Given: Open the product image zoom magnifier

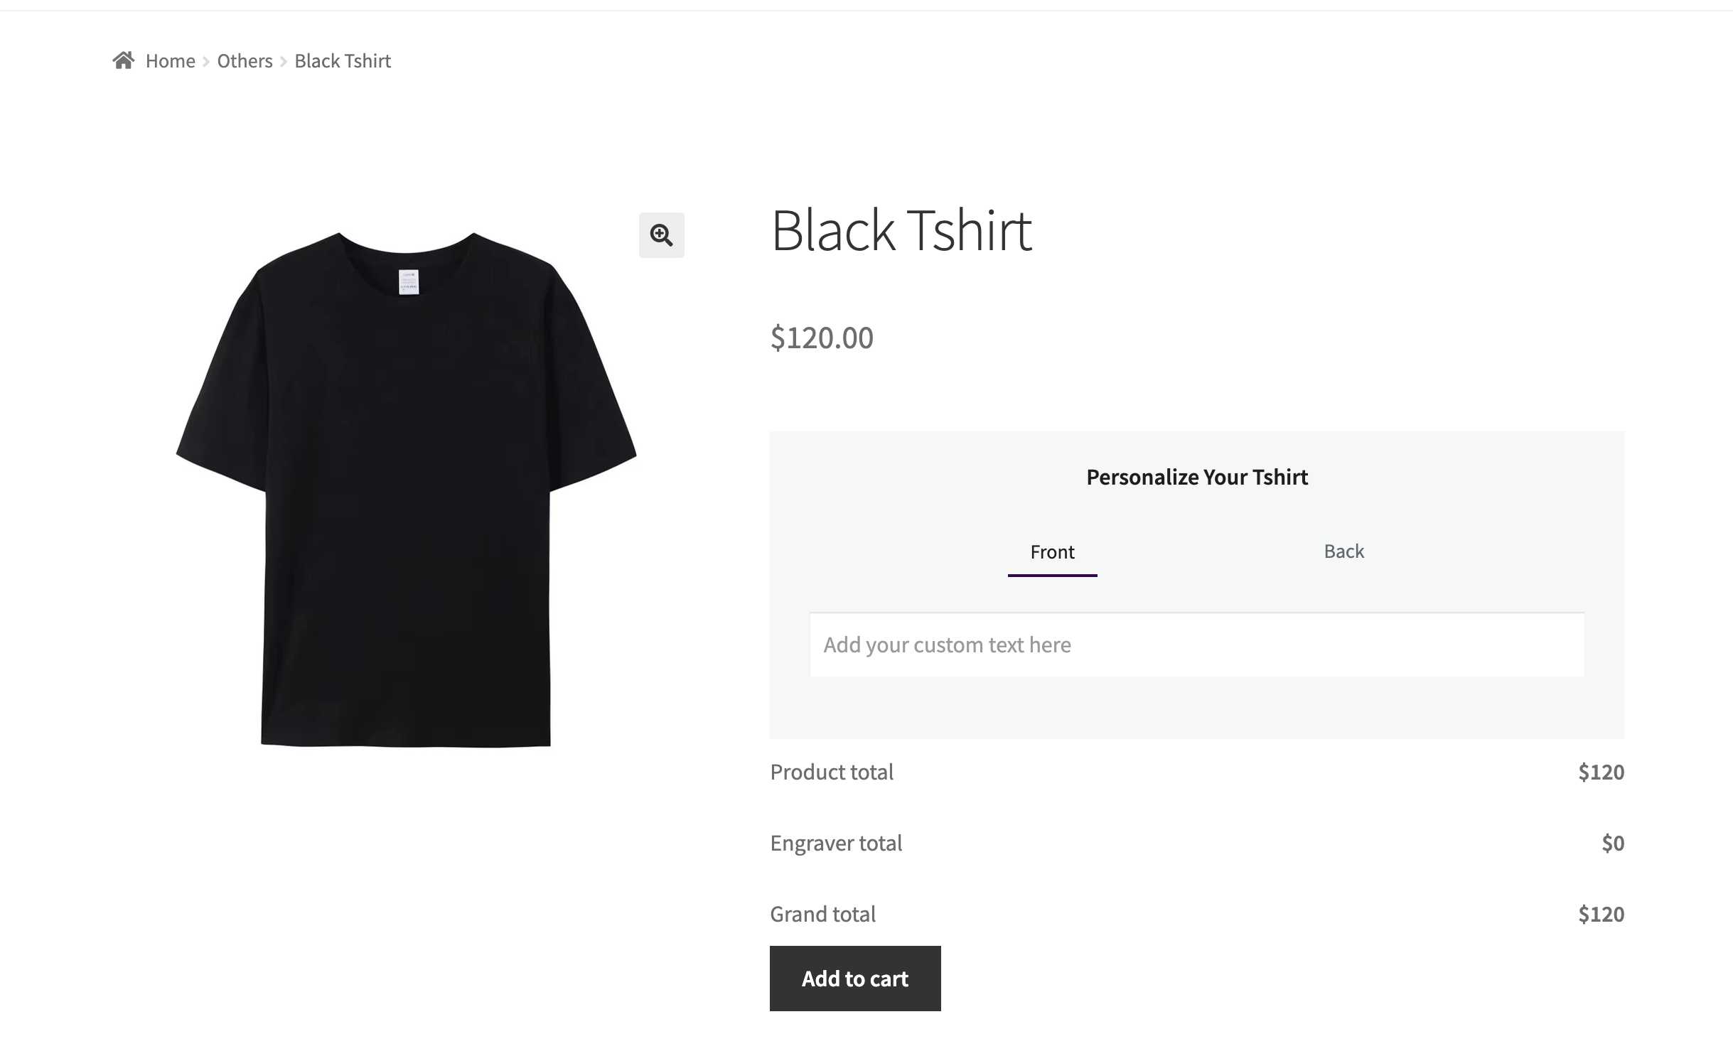Looking at the screenshot, I should [x=661, y=235].
